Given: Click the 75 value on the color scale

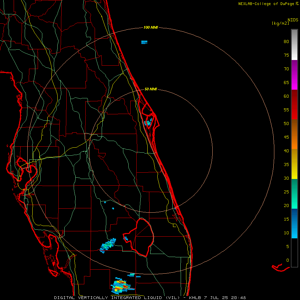Looking at the screenshot, I should pos(286,55).
